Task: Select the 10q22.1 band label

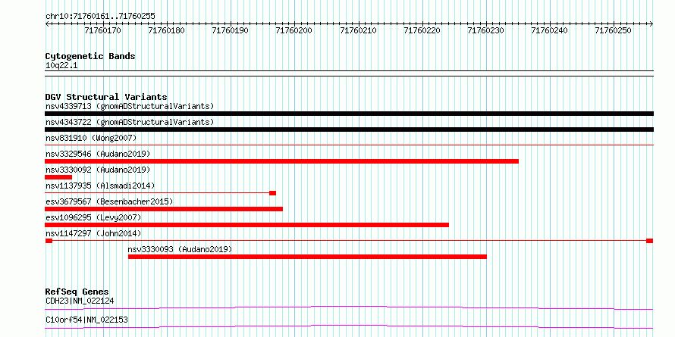Action: click(61, 66)
